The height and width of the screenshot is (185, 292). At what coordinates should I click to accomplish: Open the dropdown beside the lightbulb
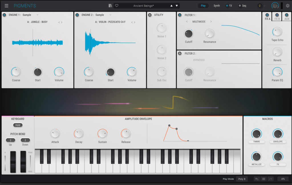point(264,6)
